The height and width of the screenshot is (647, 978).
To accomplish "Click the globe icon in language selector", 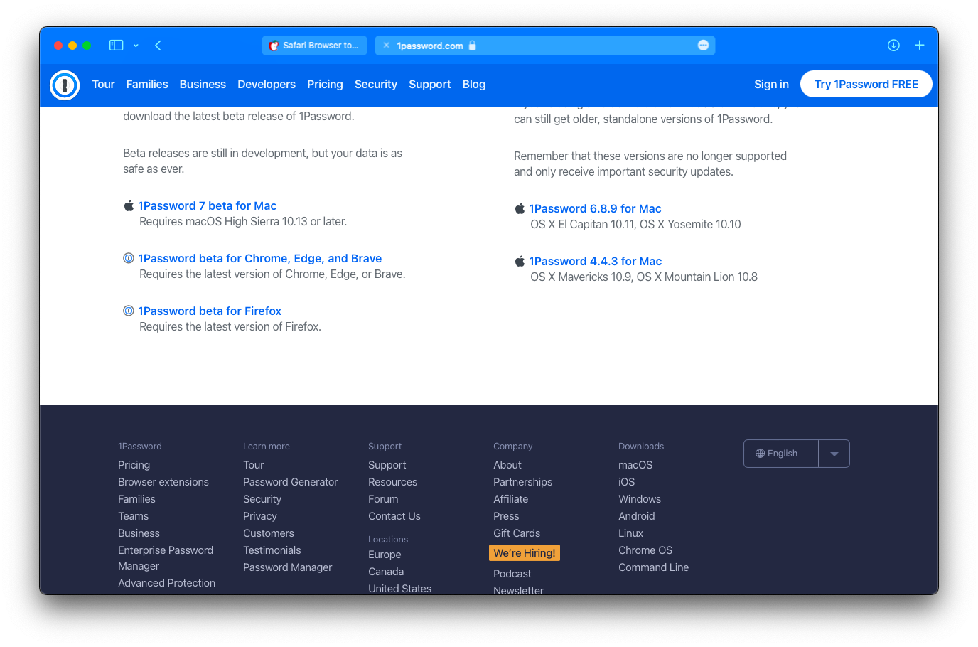I will click(x=760, y=454).
